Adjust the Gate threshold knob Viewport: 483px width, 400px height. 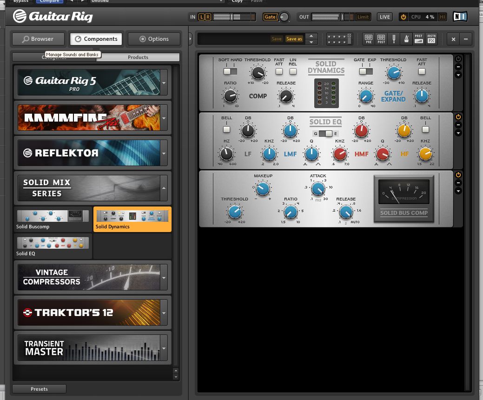[x=393, y=72]
